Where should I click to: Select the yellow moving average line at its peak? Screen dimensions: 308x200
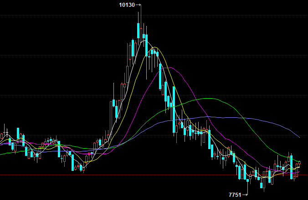coord(156,47)
